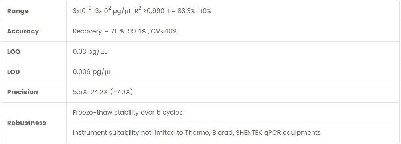The width and height of the screenshot is (401, 144).
Task: Select the Accuracy row header
Action: [23, 31]
